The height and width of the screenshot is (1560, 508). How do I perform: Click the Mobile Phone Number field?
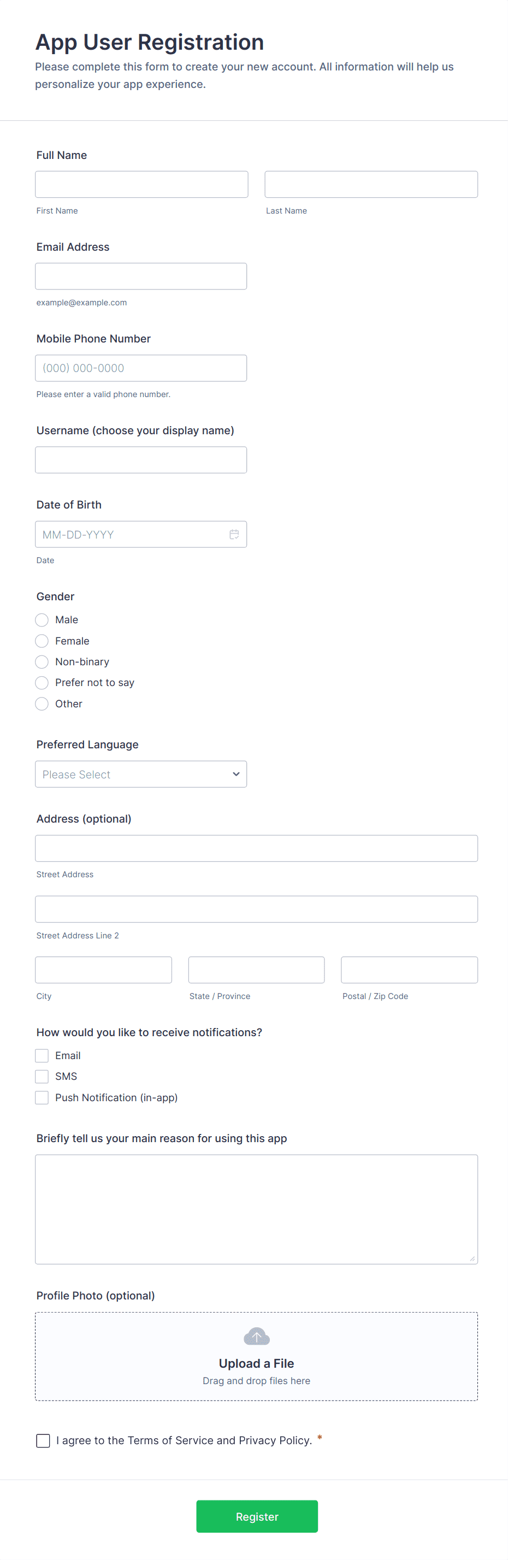[141, 368]
